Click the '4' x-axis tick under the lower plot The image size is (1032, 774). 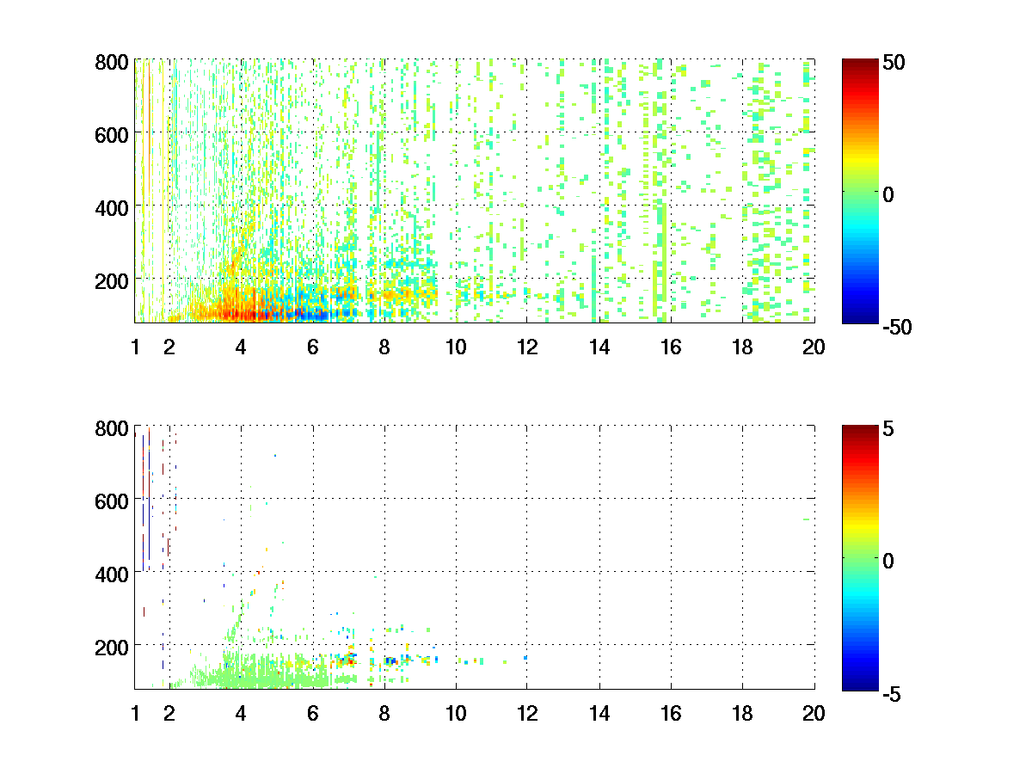[x=241, y=714]
